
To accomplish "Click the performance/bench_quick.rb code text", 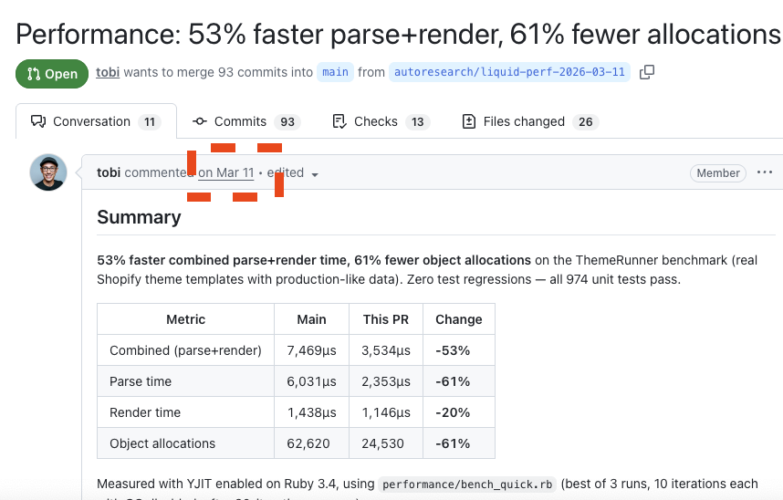I will (467, 484).
